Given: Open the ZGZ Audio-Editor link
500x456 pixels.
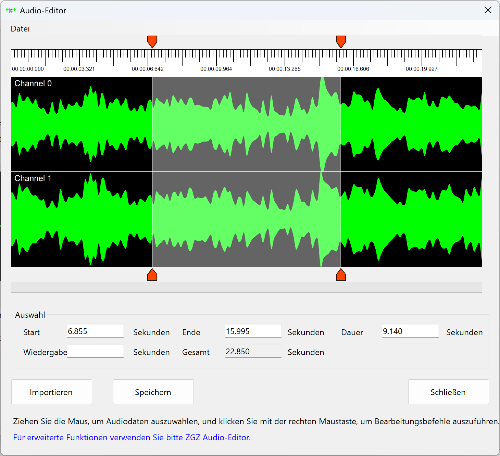Looking at the screenshot, I should tap(132, 438).
